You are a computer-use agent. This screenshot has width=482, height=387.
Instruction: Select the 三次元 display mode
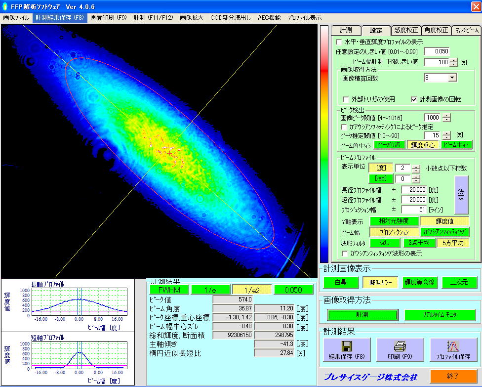[460, 283]
